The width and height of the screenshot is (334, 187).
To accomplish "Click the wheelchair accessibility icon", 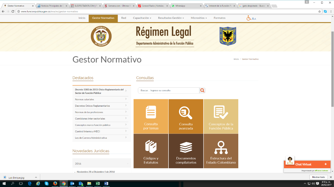I will click(249, 18).
